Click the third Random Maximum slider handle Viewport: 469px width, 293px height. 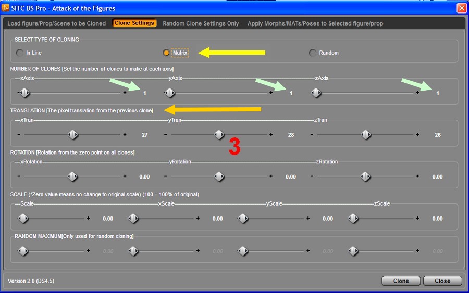[x=243, y=251]
